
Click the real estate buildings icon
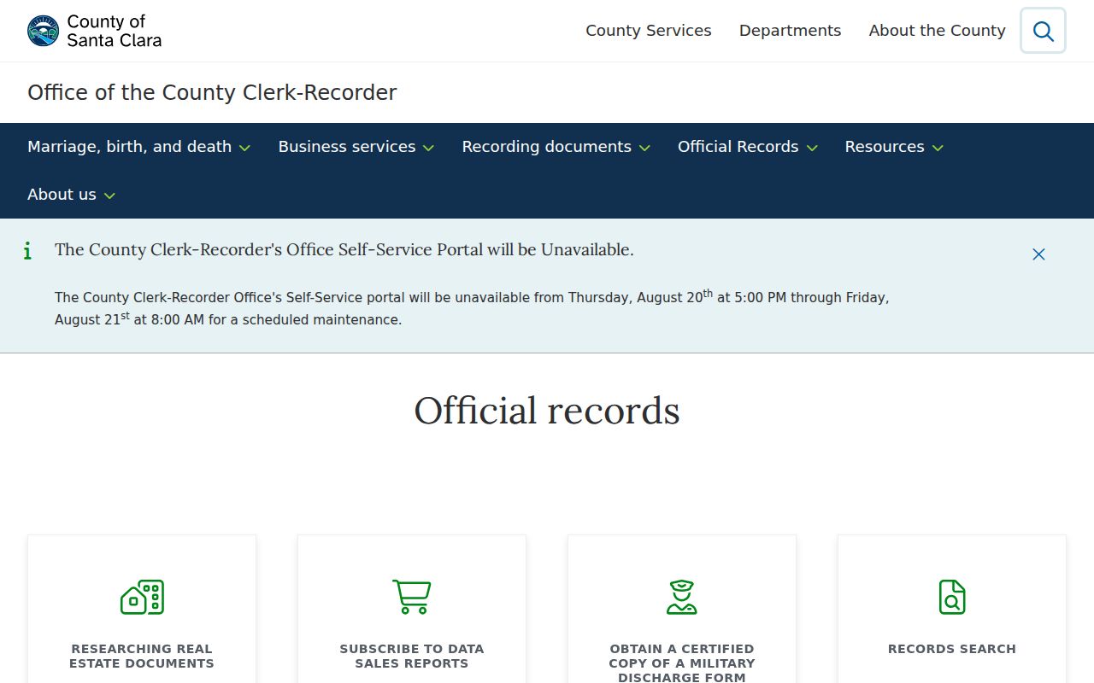point(142,597)
